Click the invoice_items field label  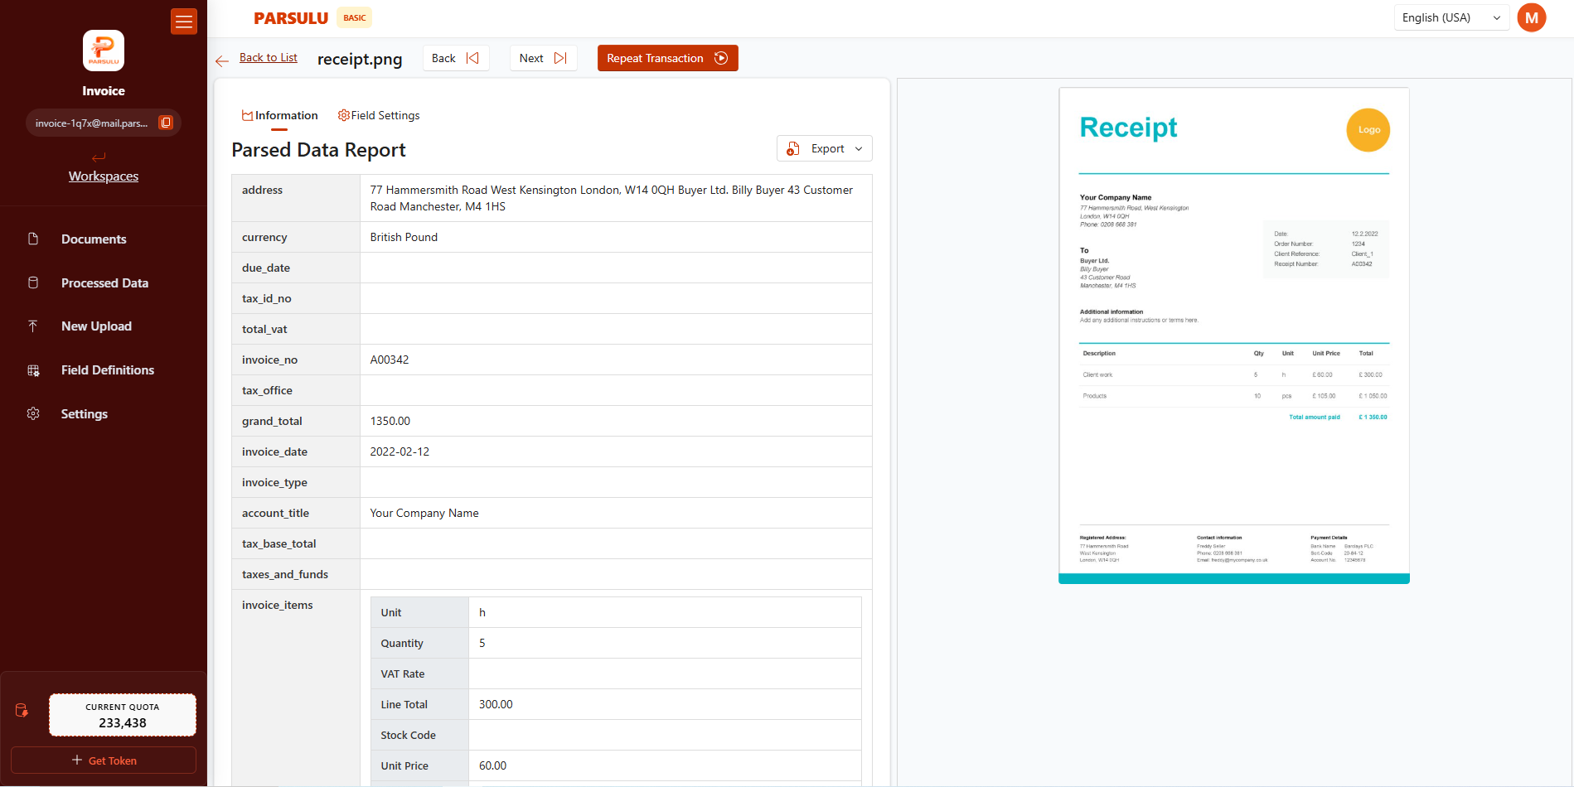coord(278,605)
